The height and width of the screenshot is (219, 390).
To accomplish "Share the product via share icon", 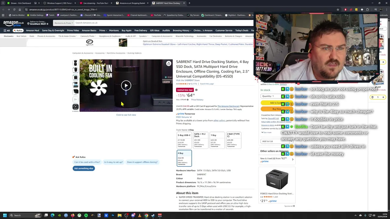I will 168,63.
